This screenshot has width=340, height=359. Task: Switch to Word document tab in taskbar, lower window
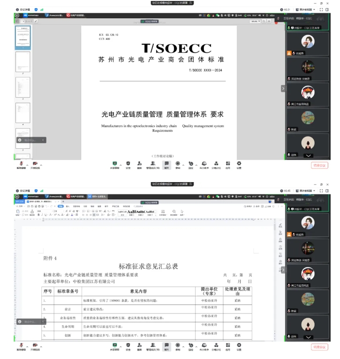97,197
